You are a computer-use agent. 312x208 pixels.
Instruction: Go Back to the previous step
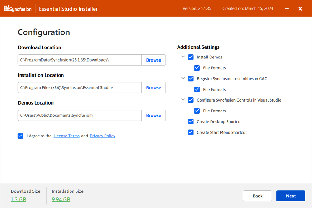257,196
